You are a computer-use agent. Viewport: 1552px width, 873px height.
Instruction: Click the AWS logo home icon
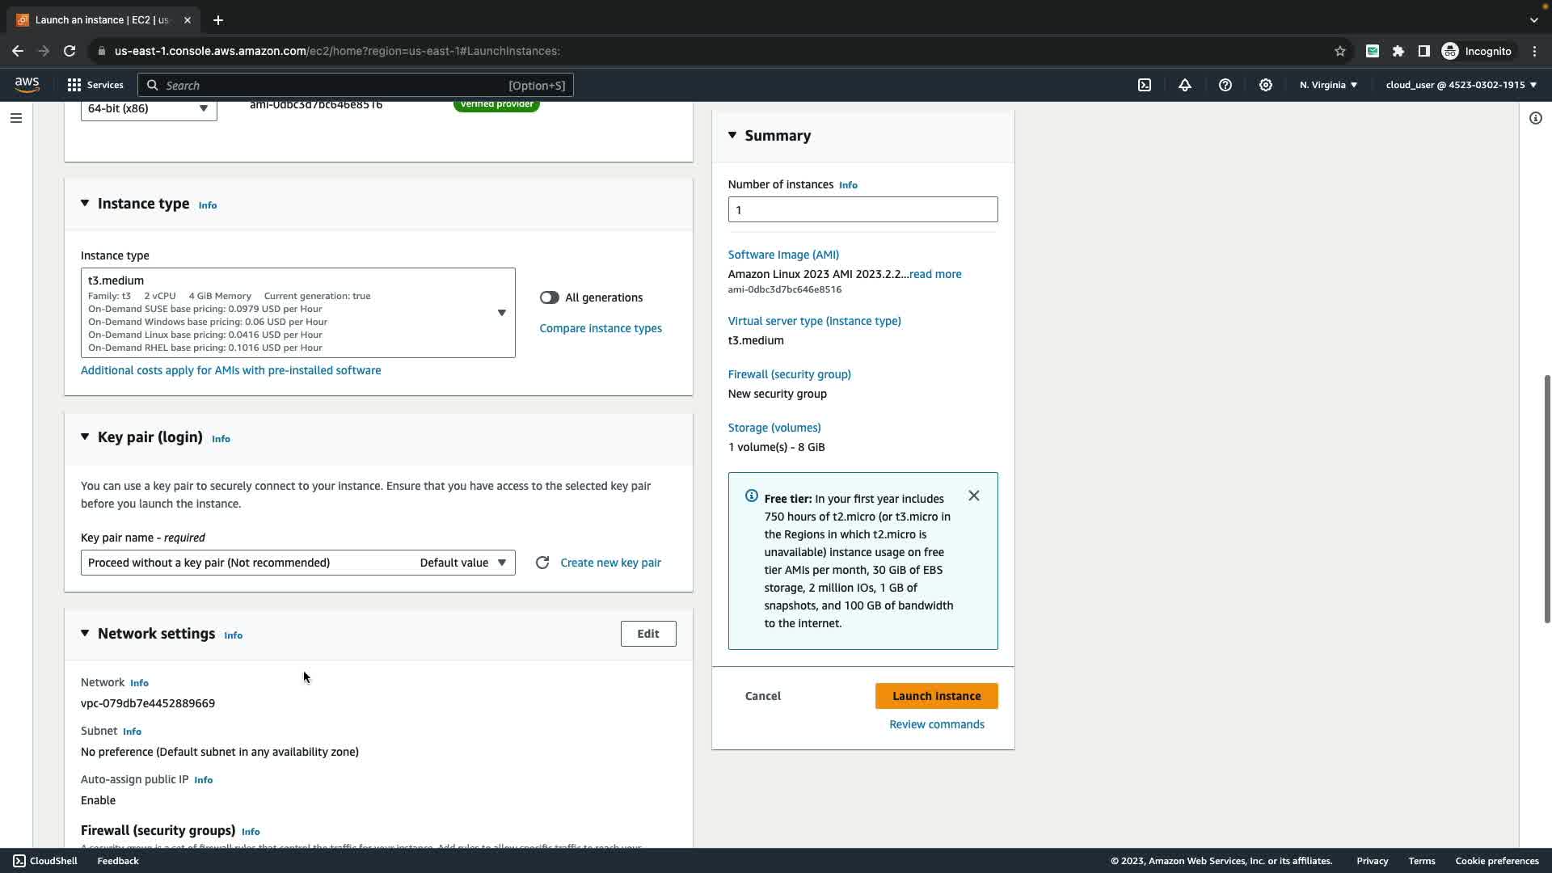point(27,85)
